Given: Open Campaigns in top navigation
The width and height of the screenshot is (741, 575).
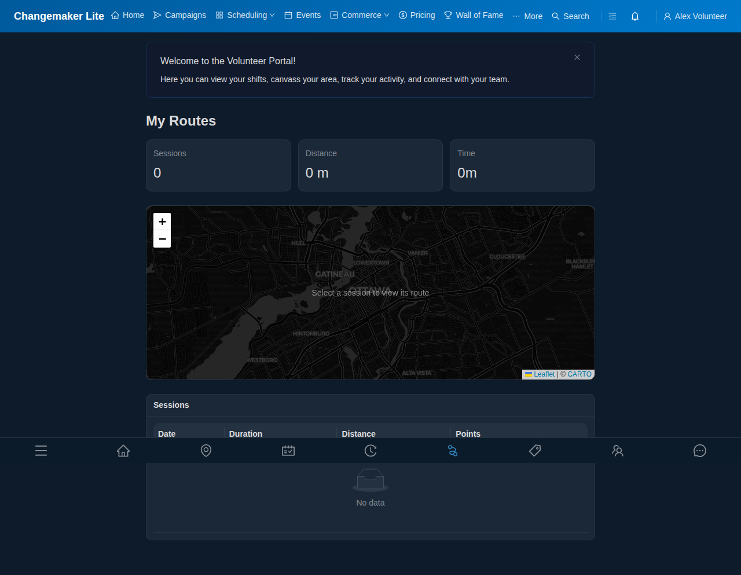Looking at the screenshot, I should click(x=179, y=15).
